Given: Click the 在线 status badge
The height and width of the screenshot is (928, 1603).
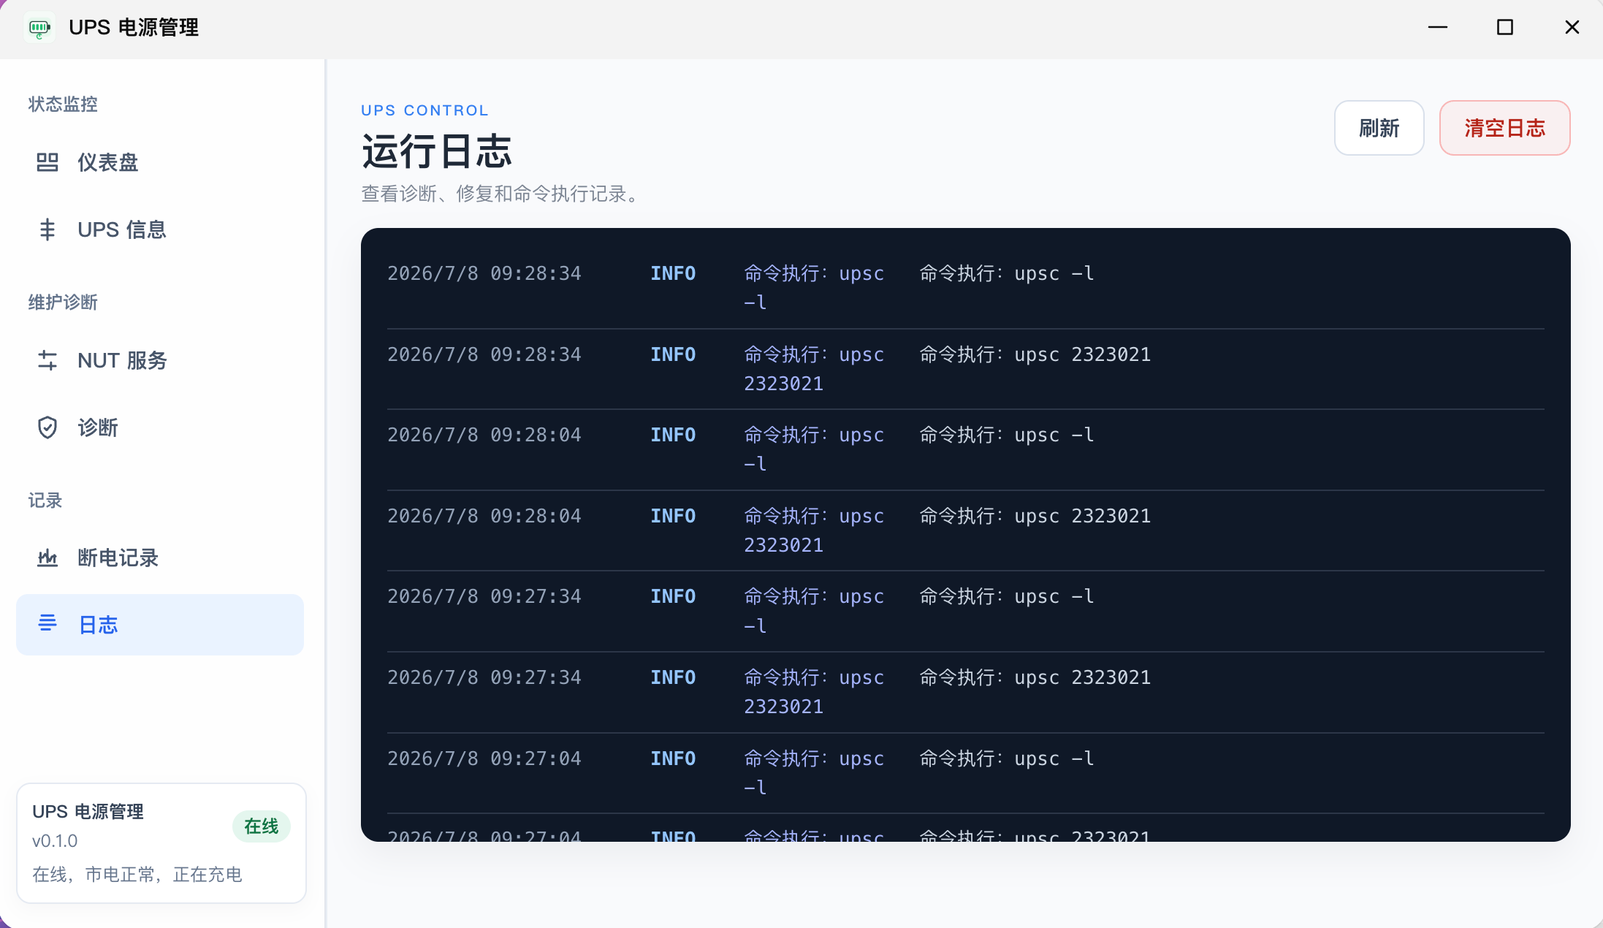Looking at the screenshot, I should tap(261, 826).
